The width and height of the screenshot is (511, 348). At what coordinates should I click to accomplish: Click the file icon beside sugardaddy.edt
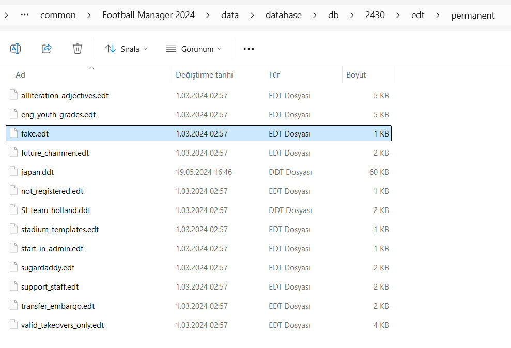tap(13, 268)
